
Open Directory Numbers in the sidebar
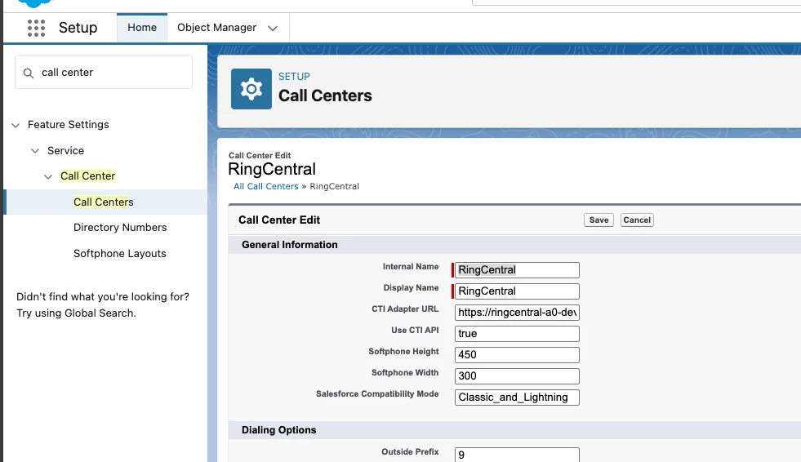tap(120, 227)
